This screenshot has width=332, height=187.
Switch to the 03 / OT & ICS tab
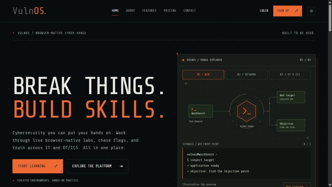(290, 75)
